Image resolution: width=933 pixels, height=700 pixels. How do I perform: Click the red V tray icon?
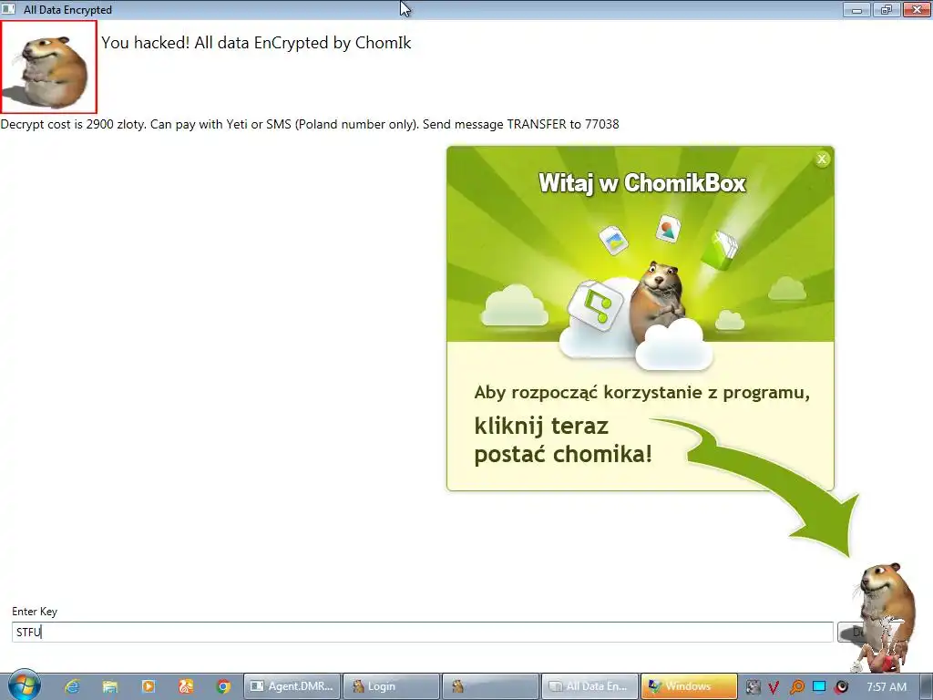coord(774,687)
